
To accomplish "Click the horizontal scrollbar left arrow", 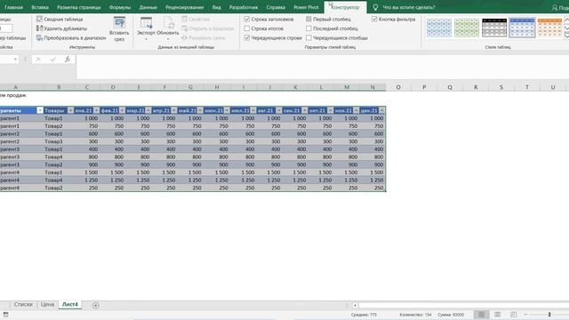I will [x=355, y=305].
